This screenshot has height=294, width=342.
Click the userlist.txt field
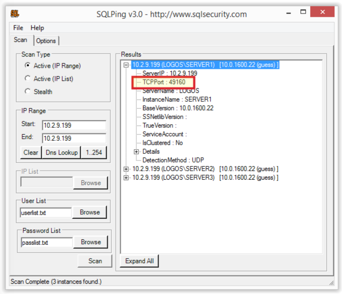[46, 213]
